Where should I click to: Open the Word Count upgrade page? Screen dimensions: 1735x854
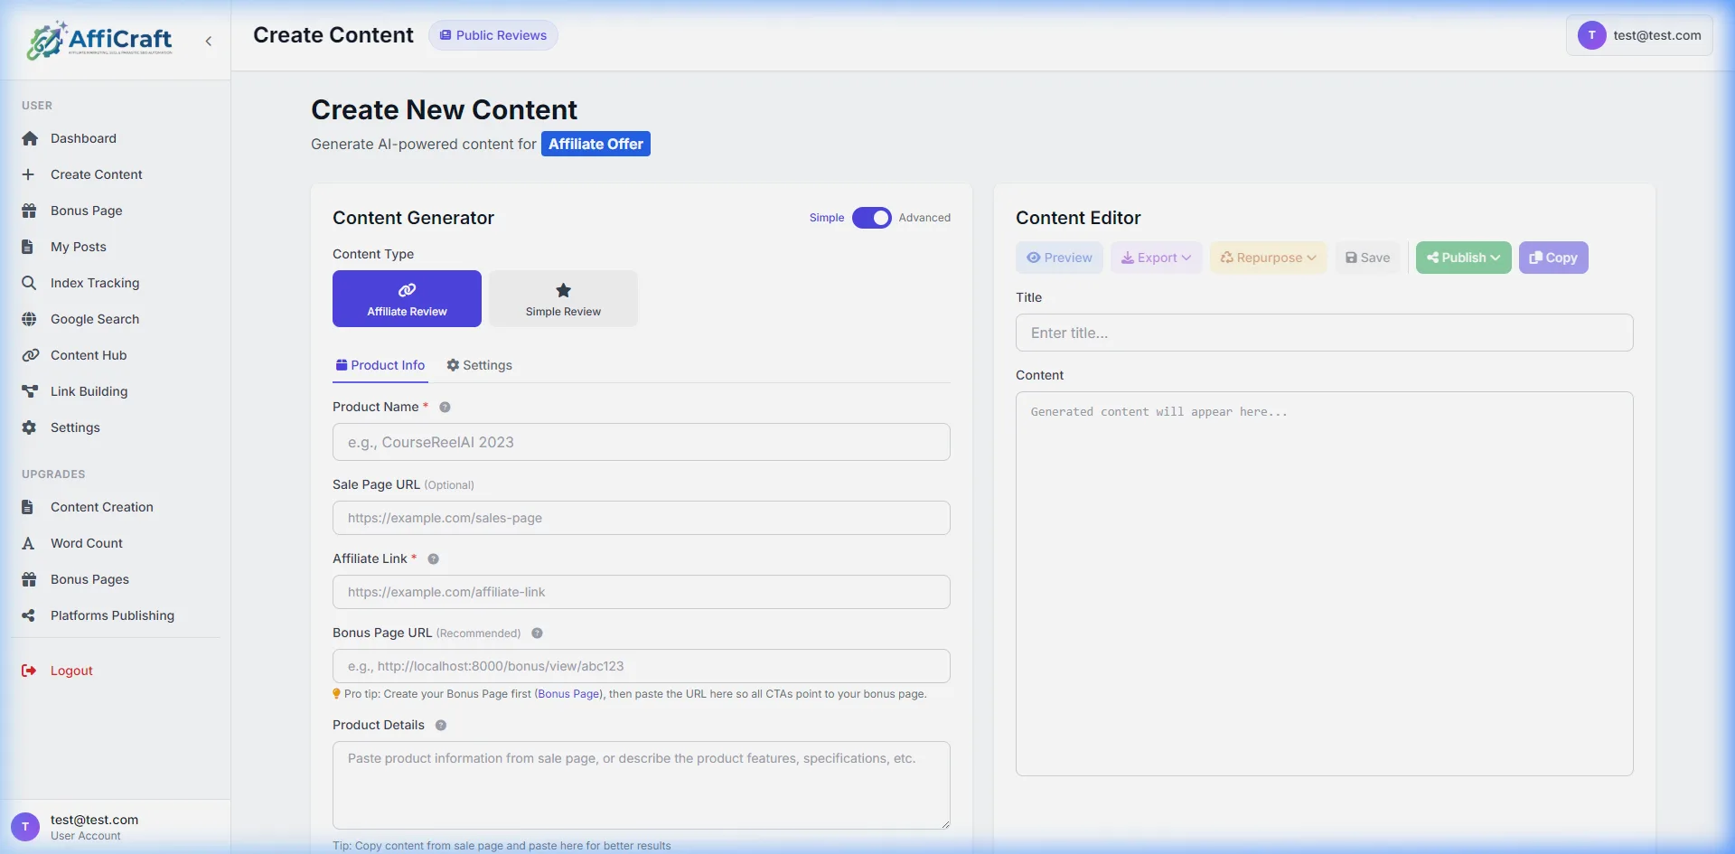click(86, 543)
